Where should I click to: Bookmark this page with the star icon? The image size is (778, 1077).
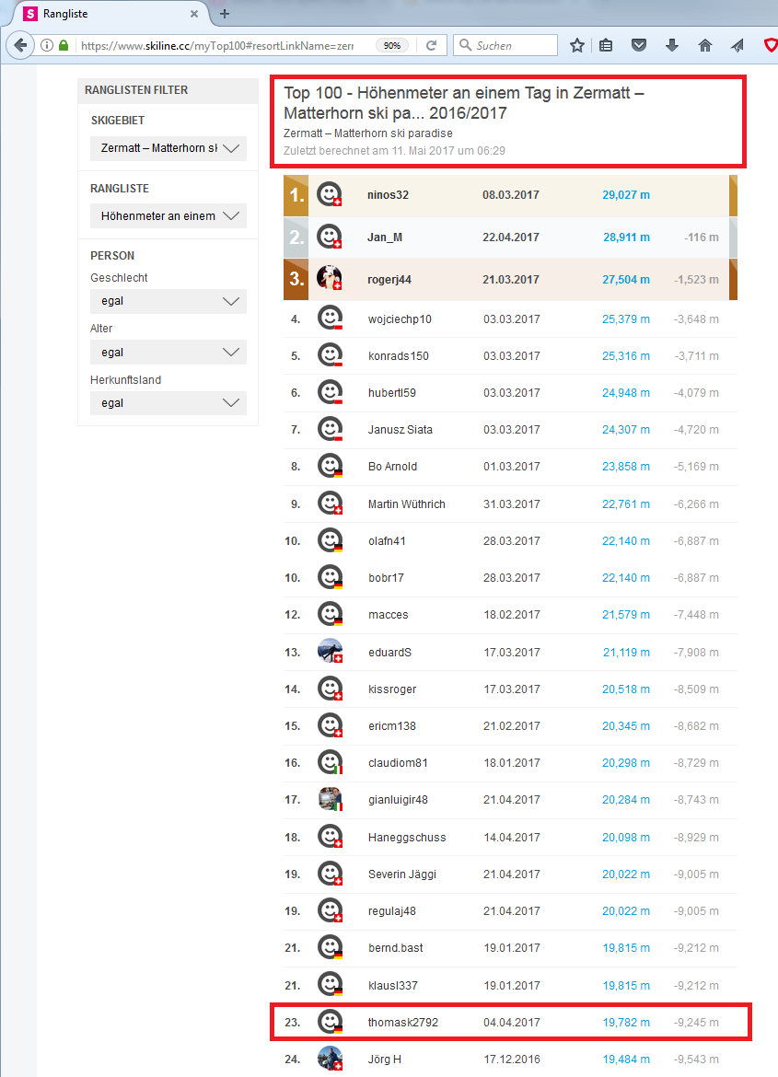[x=577, y=45]
